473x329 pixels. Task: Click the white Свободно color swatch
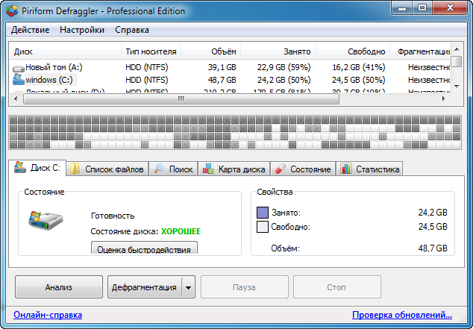click(263, 227)
